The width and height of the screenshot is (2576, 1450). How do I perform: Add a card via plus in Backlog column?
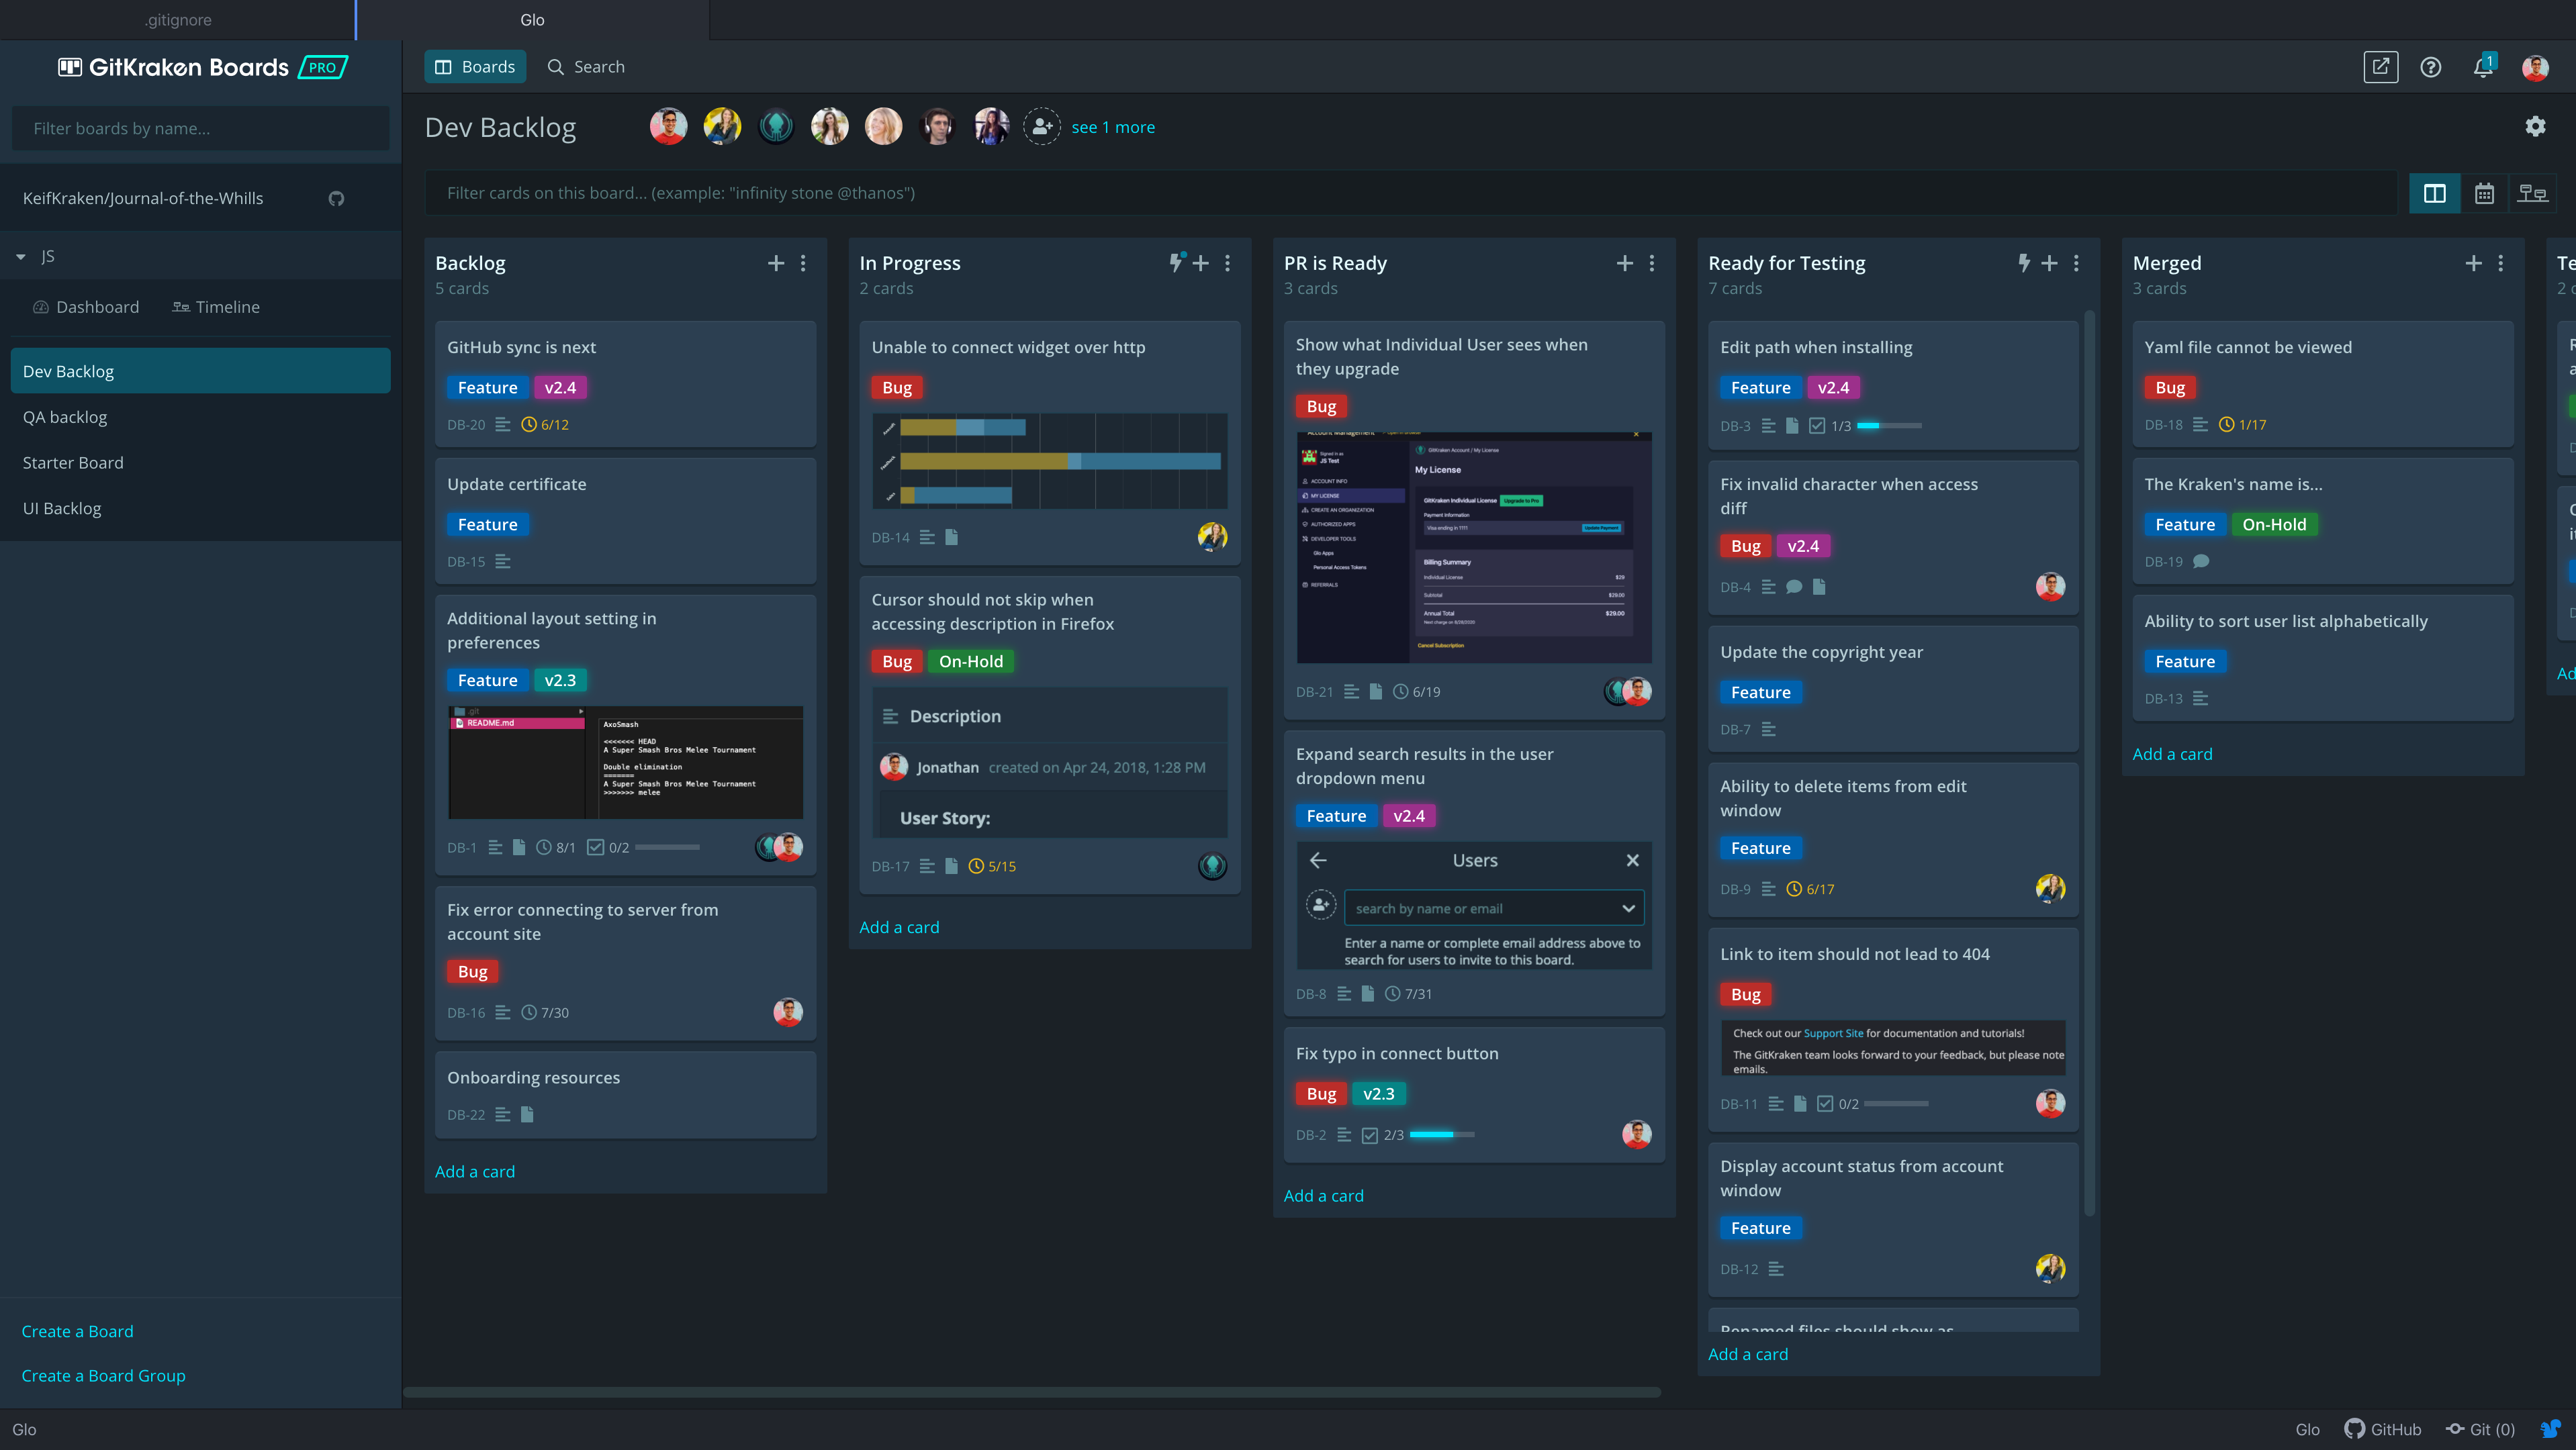[x=776, y=263]
